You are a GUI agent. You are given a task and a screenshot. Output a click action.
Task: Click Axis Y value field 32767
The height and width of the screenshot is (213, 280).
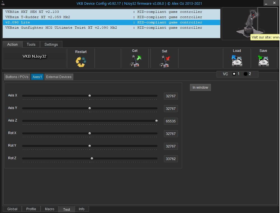click(x=171, y=108)
